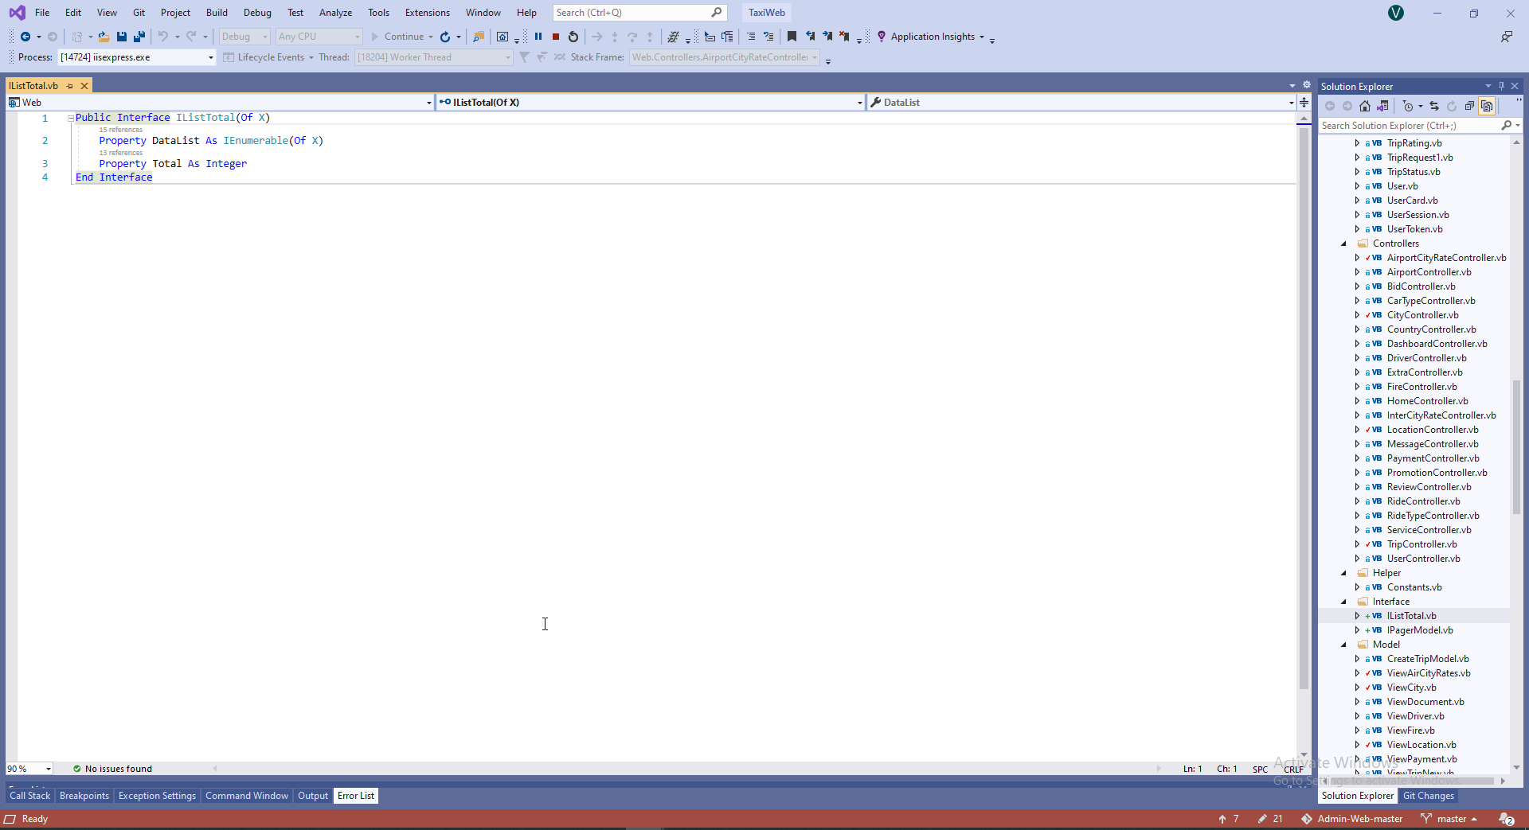Save the current file
1529x830 pixels.
coord(122,37)
